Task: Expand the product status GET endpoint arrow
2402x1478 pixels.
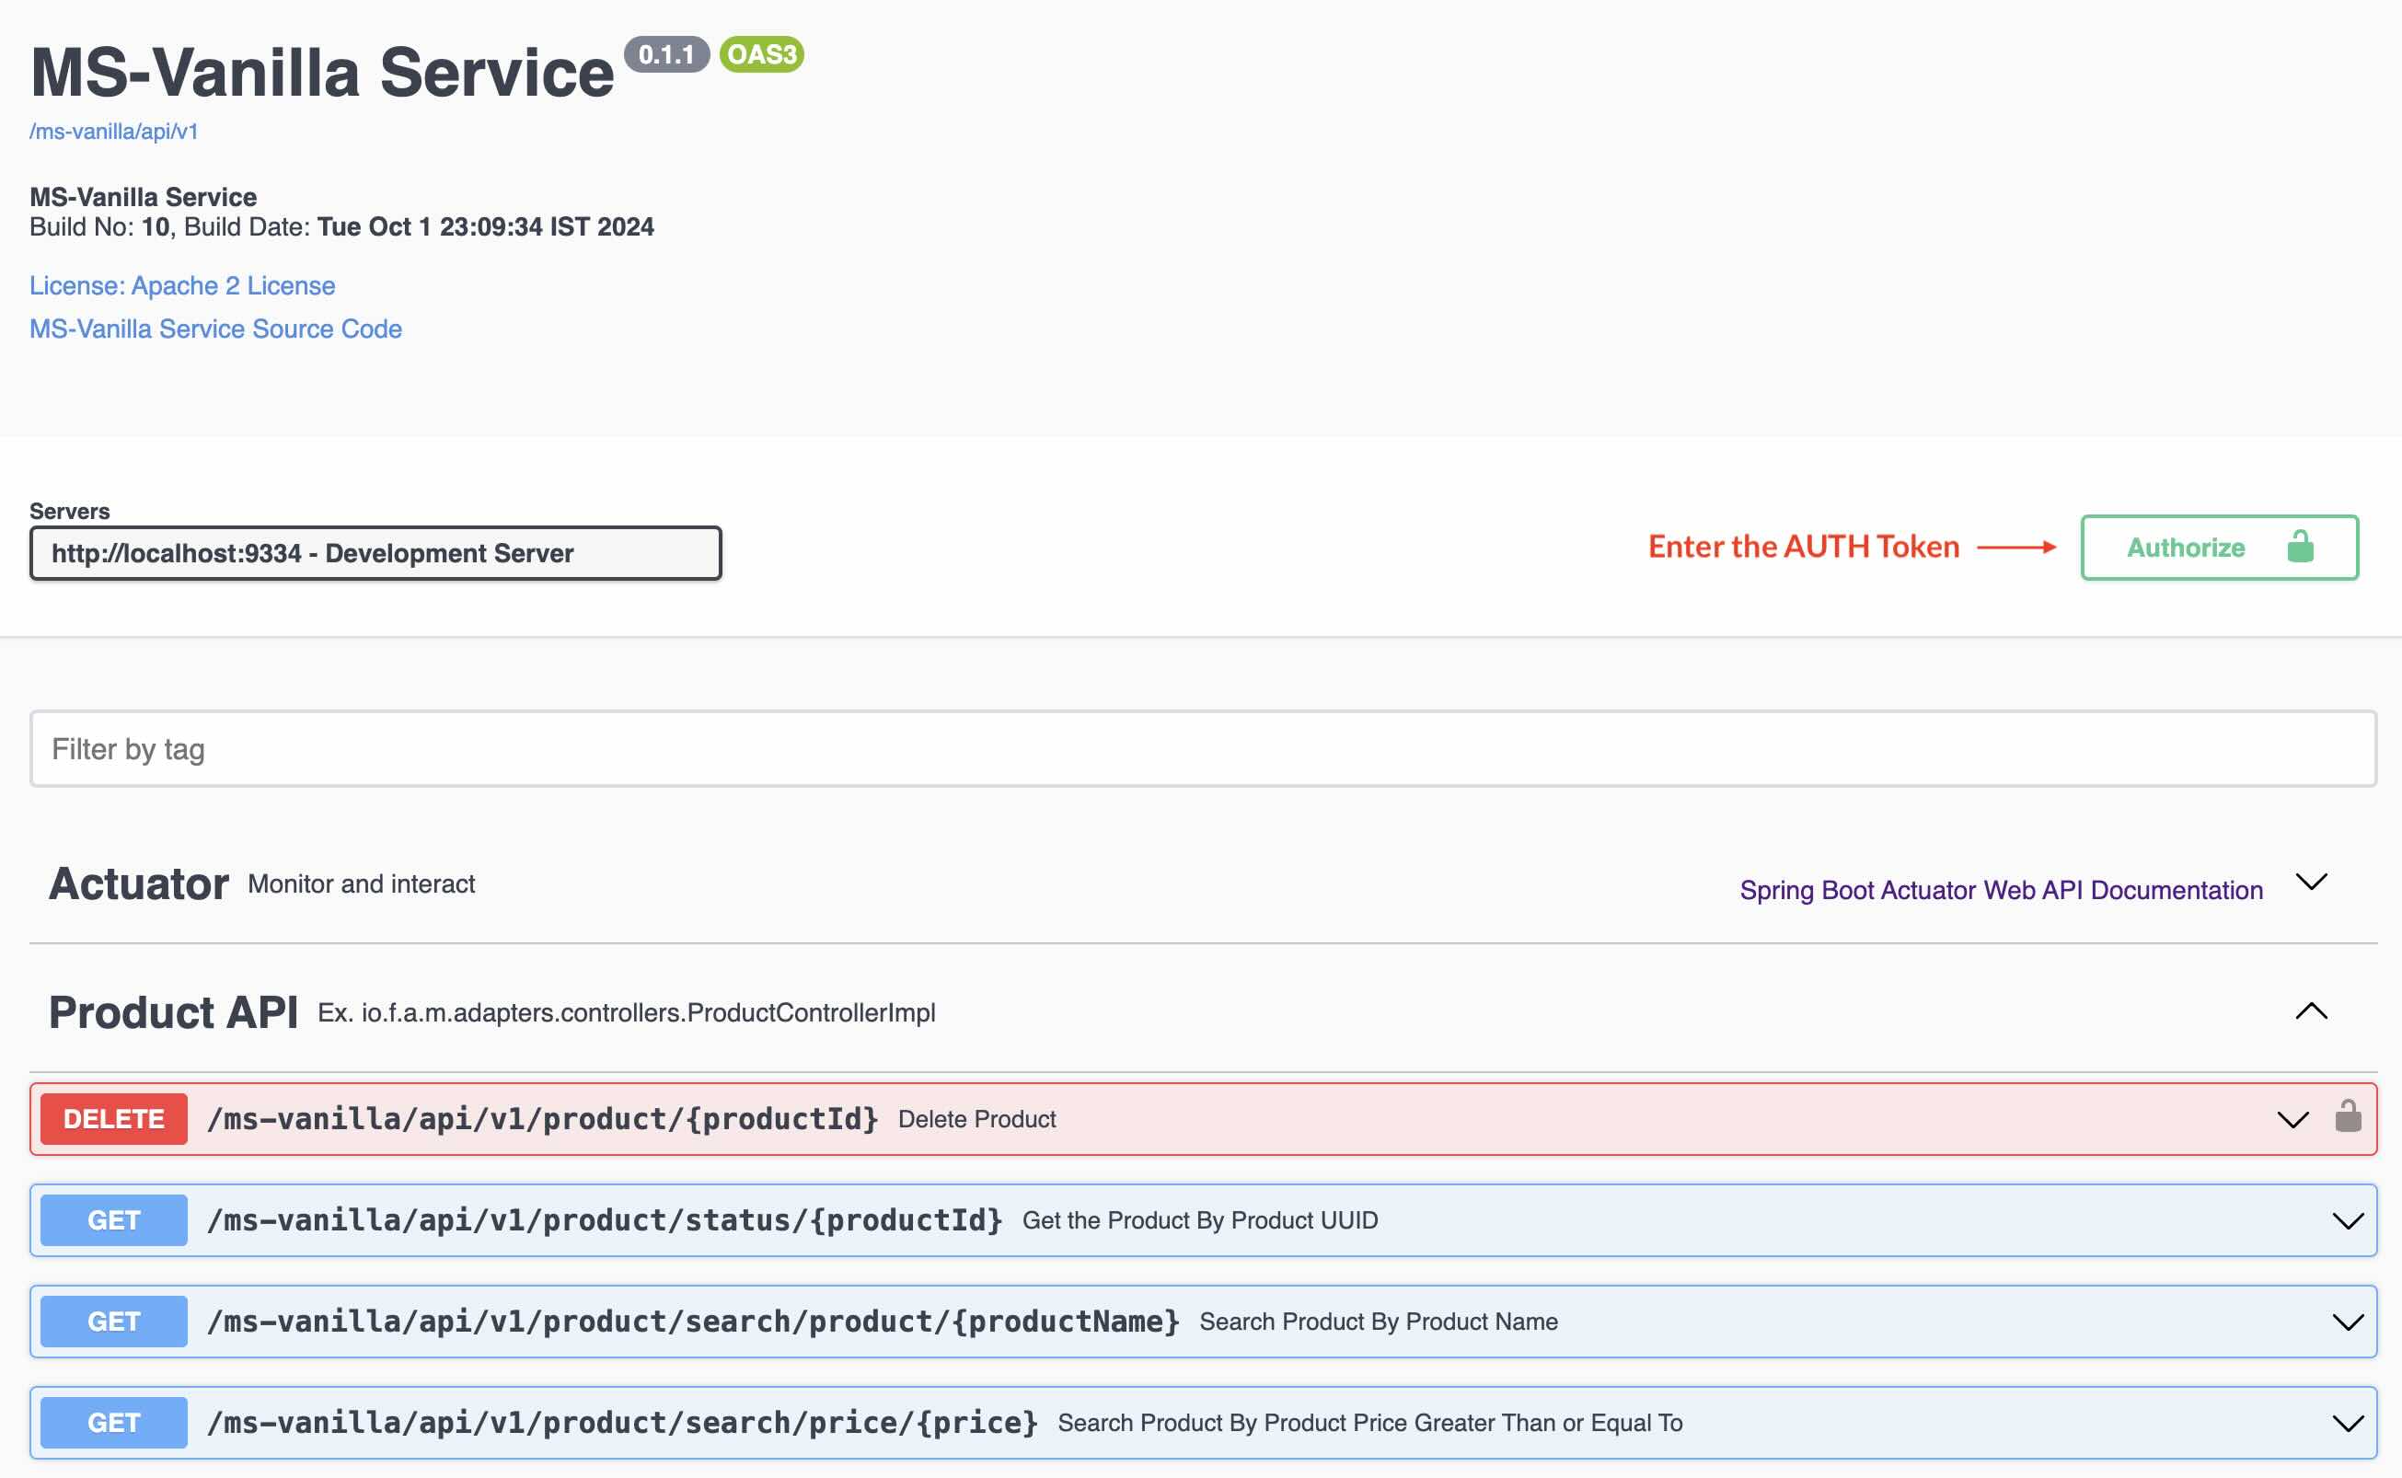Action: (x=2348, y=1221)
